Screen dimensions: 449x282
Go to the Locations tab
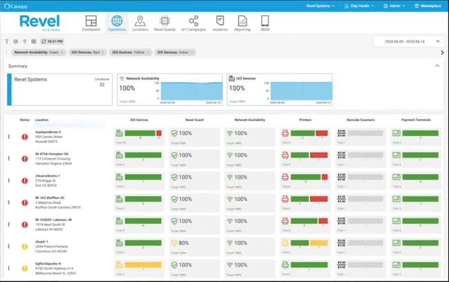coord(140,23)
